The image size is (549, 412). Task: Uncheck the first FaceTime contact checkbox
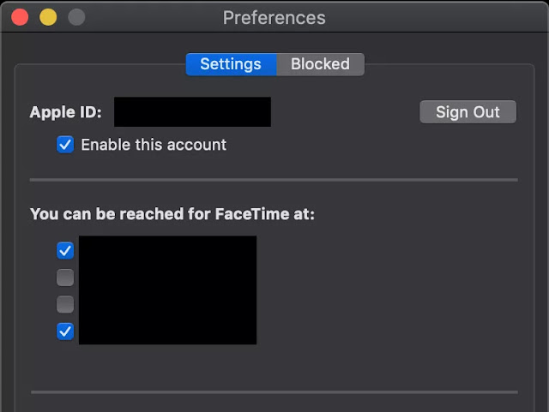pyautogui.click(x=65, y=250)
